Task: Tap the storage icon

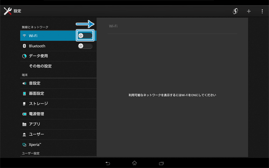Action: (x=24, y=104)
